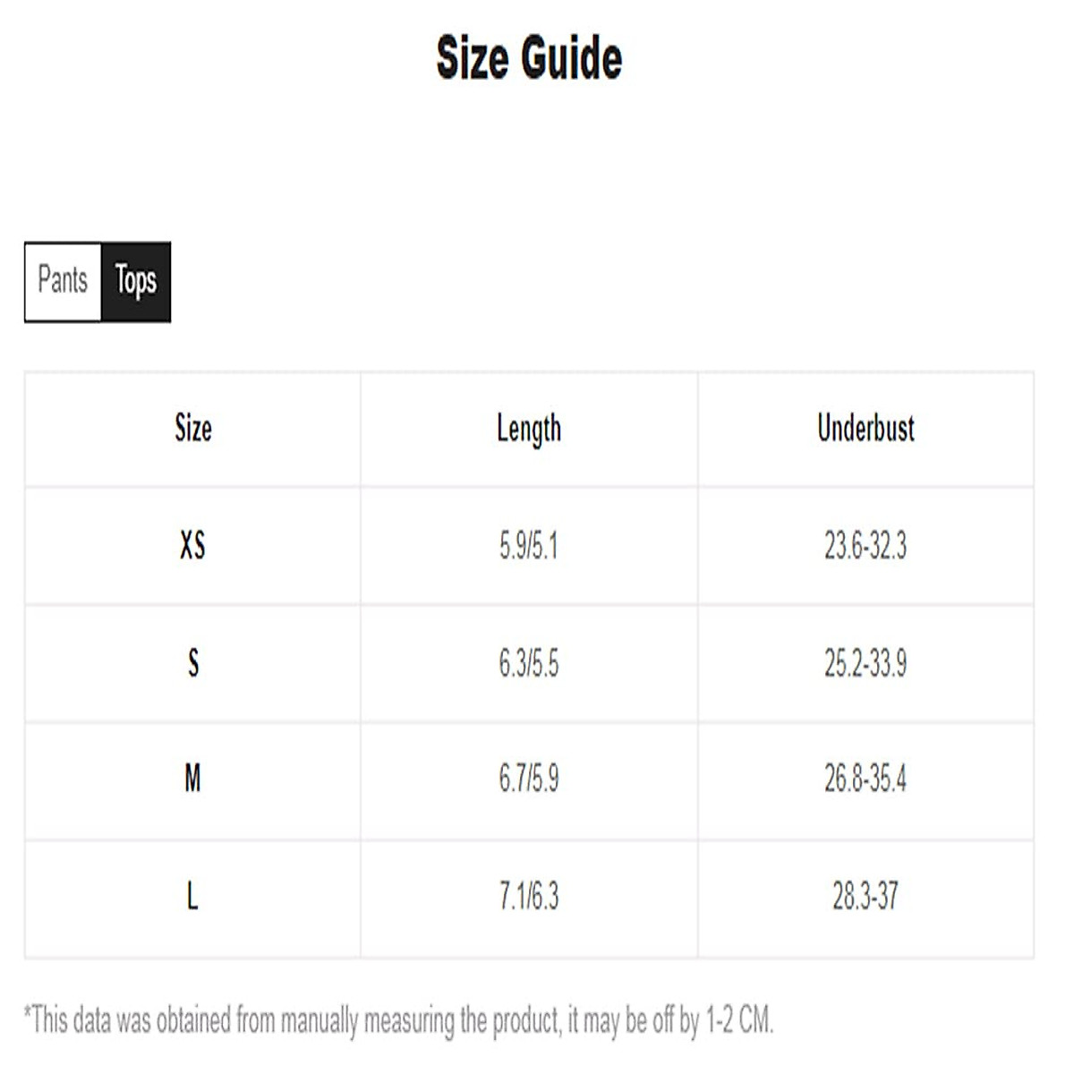The height and width of the screenshot is (1074, 1074).
Task: Select the XS size cell
Action: 192,545
